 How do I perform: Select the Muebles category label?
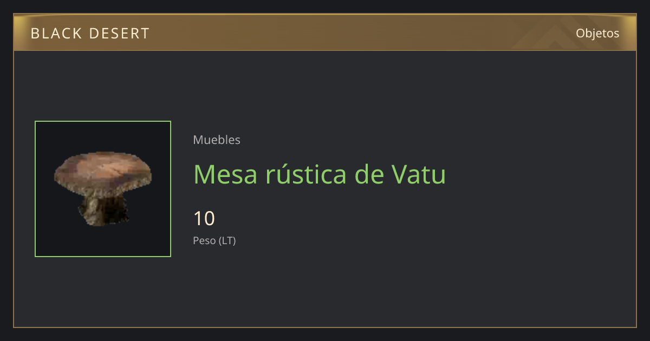pyautogui.click(x=217, y=140)
